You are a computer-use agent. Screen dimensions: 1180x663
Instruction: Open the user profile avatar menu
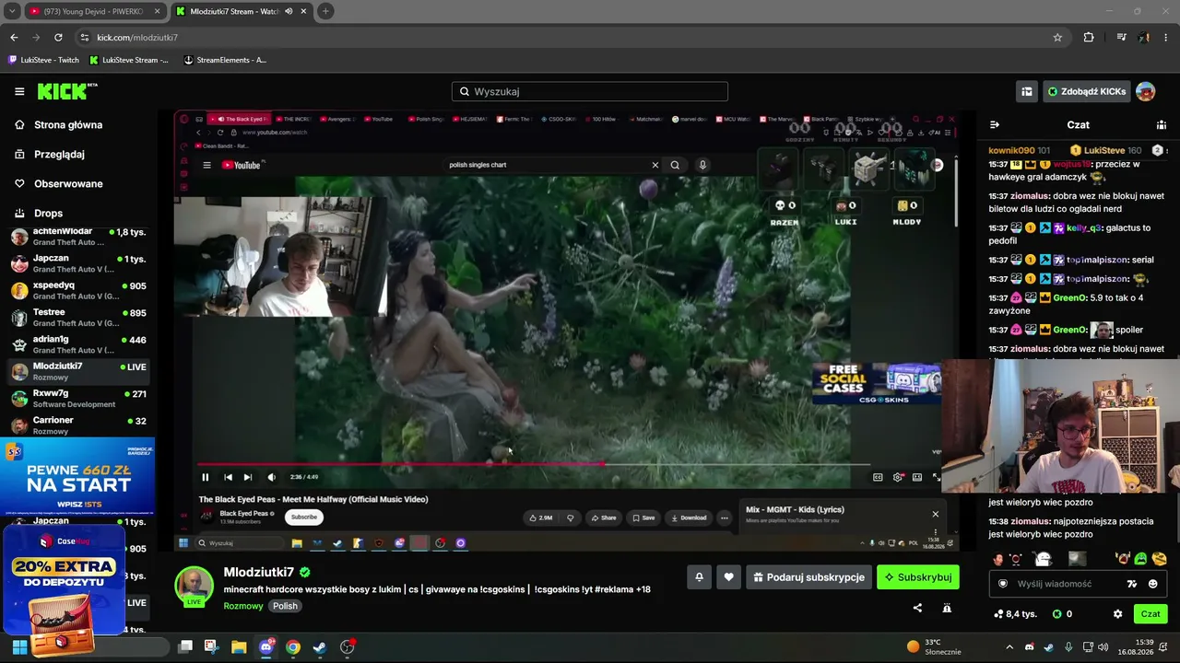pyautogui.click(x=1145, y=91)
